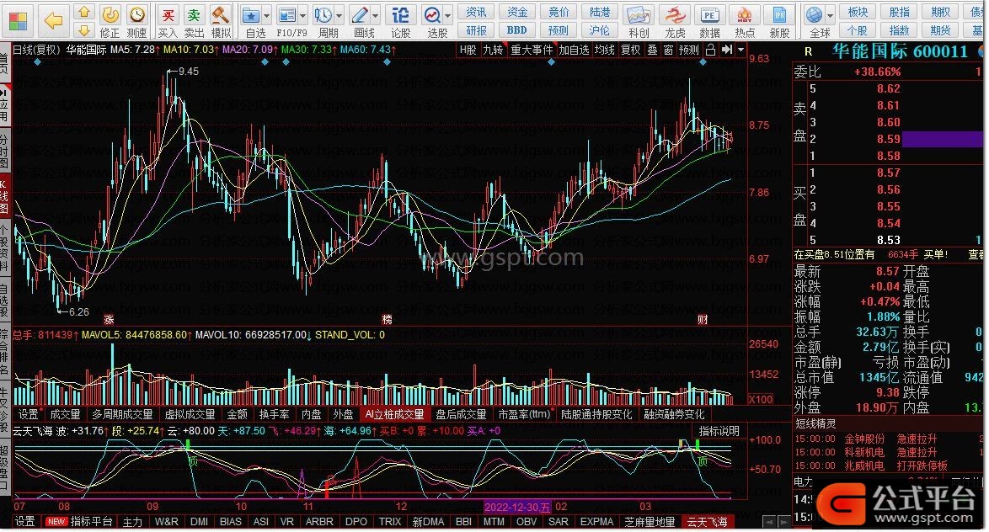Select the 云天飞海 indicator tab

click(707, 522)
